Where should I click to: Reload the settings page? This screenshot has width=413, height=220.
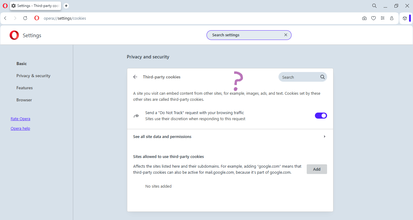tap(25, 18)
